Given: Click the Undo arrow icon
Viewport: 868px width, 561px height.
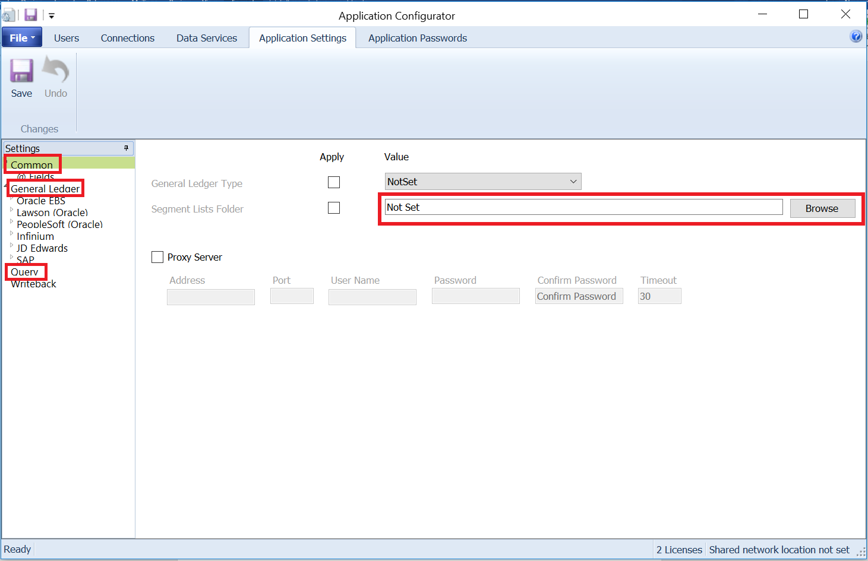Looking at the screenshot, I should coord(55,72).
